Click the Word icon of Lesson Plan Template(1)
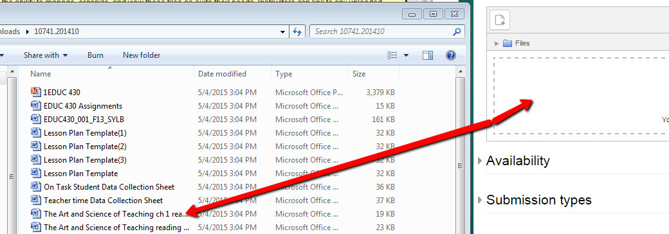Viewport: 669px width, 234px height. [35, 133]
